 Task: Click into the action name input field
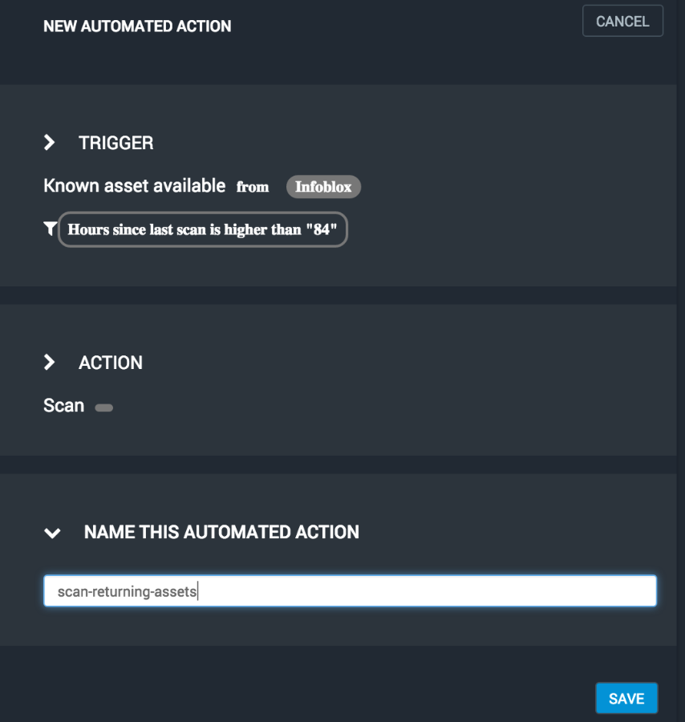(350, 591)
